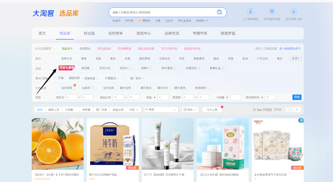The image size is (333, 182).
Task: Open the 天猫直送 dropdown
Action: point(112,78)
